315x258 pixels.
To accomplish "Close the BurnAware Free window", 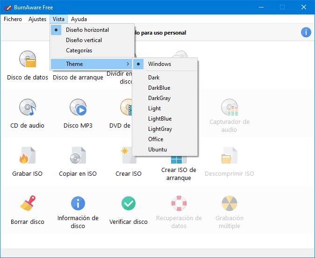I will (304, 7).
